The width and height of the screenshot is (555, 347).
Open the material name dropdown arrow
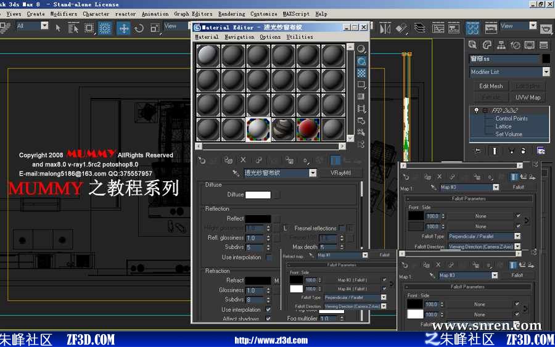[313, 173]
